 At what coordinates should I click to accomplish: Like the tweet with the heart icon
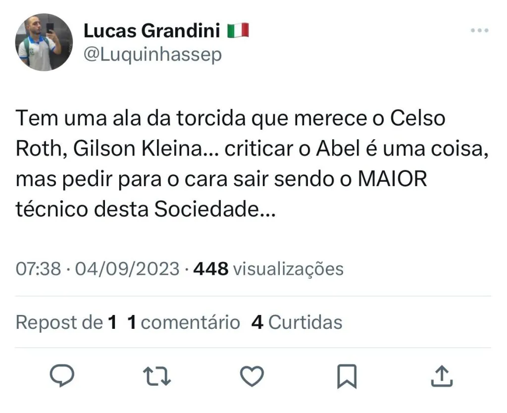coord(252,376)
